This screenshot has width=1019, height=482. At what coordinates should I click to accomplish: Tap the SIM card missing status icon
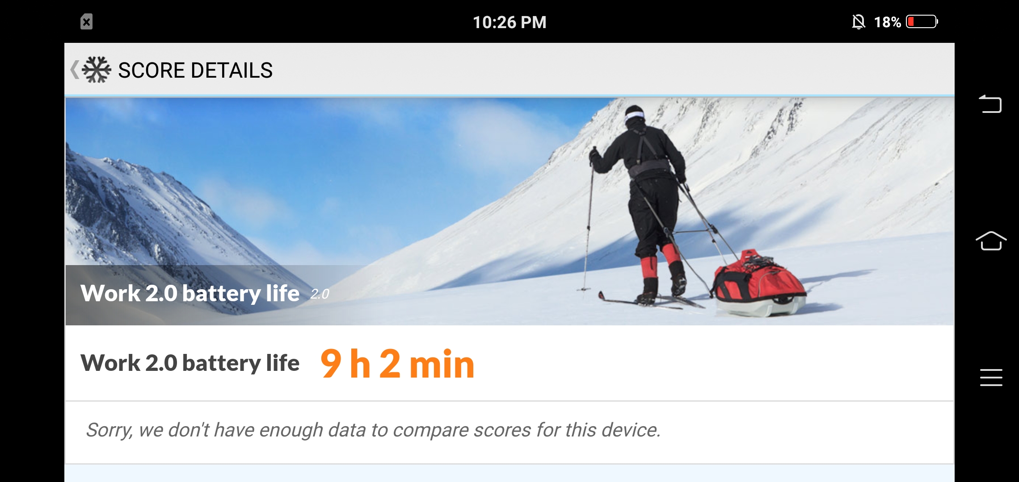coord(86,21)
